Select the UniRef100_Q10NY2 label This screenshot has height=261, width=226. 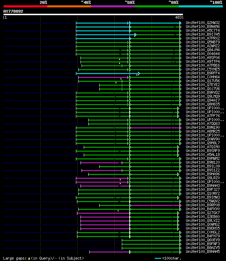pyautogui.click(x=203, y=194)
